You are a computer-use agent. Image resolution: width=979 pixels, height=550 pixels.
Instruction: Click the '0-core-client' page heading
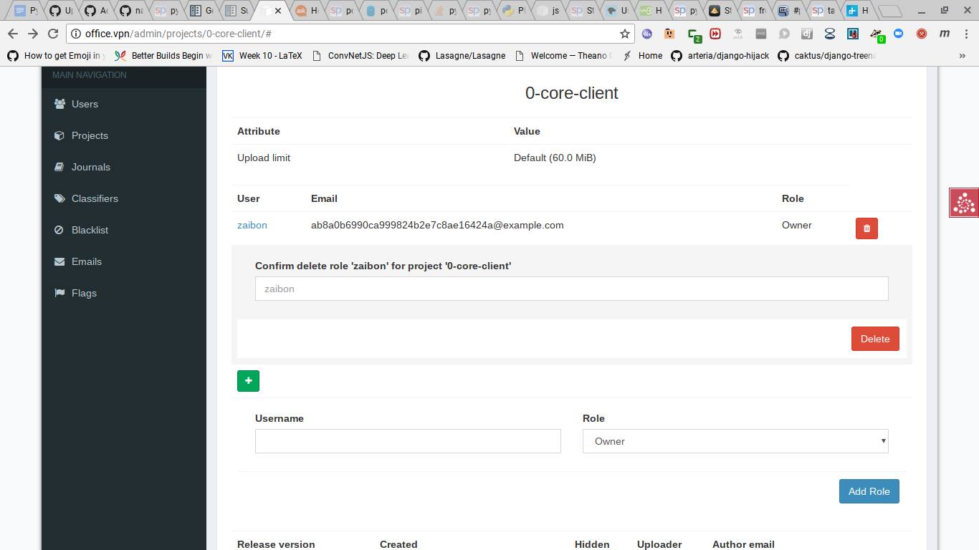coord(572,93)
